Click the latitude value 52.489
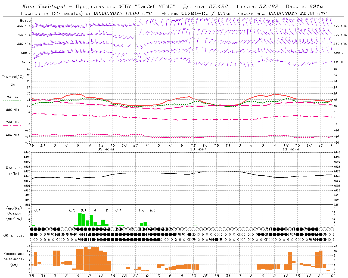The height and width of the screenshot is (278, 348). 269,7
